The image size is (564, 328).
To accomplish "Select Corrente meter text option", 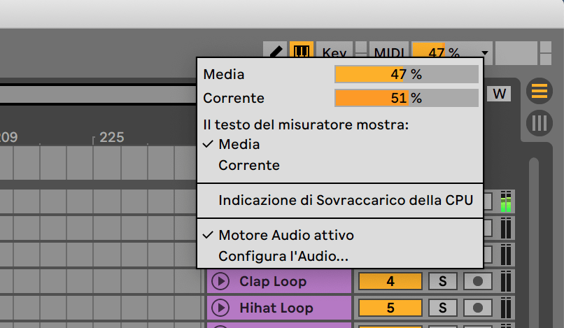I will tap(248, 166).
